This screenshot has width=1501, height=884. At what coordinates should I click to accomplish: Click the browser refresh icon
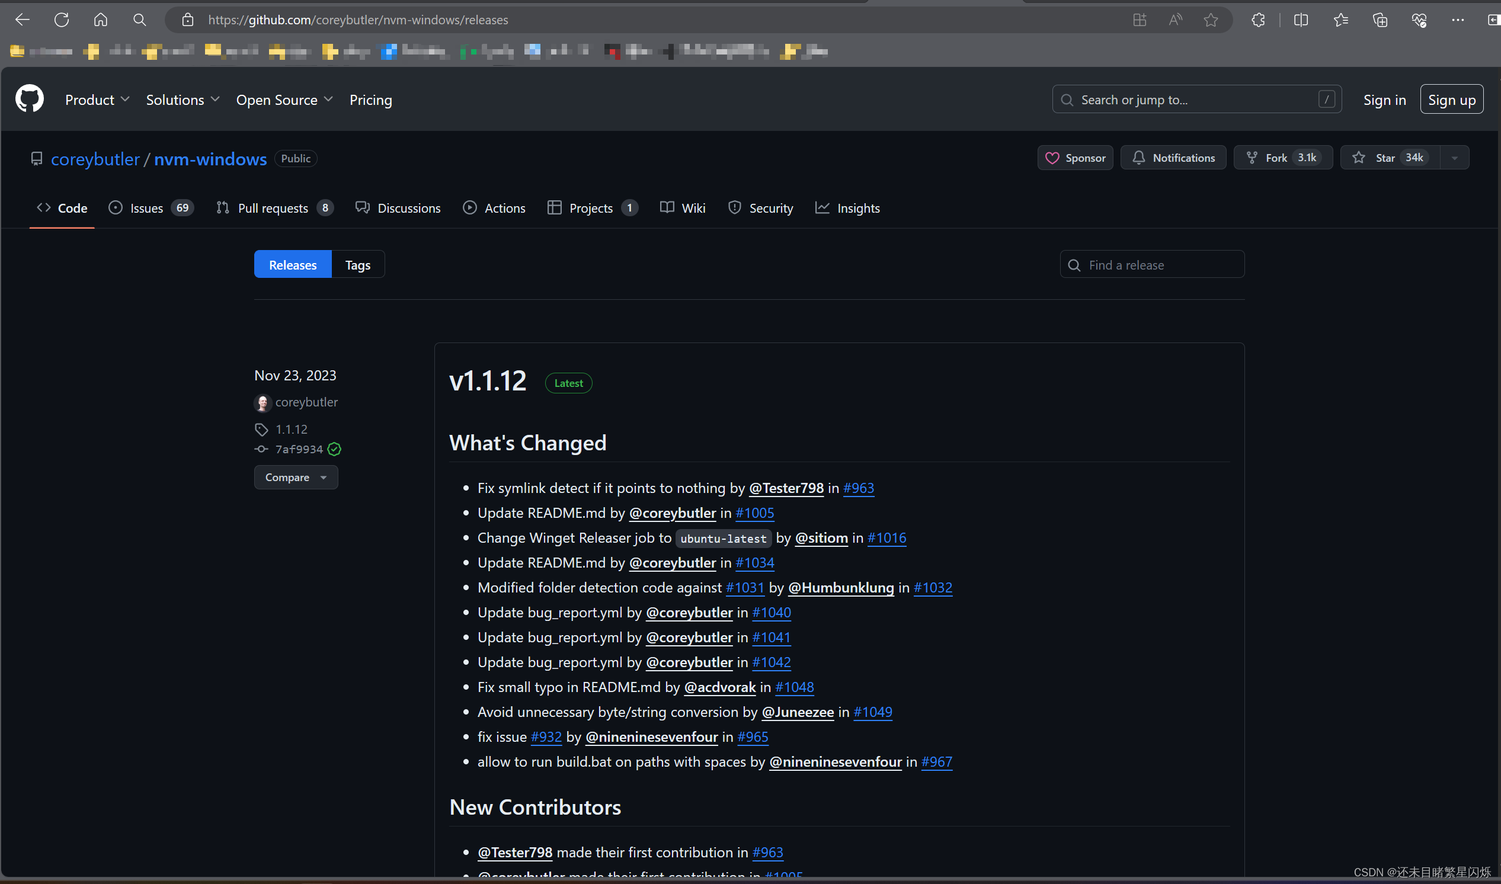click(62, 20)
